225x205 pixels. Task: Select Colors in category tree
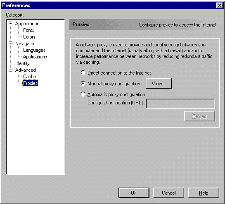tap(29, 37)
